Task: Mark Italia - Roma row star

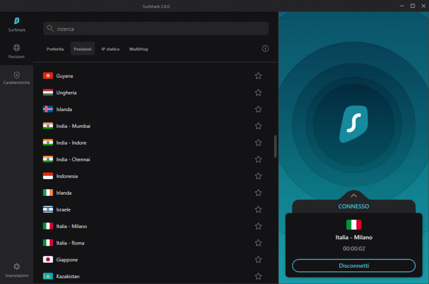Action: click(x=258, y=243)
